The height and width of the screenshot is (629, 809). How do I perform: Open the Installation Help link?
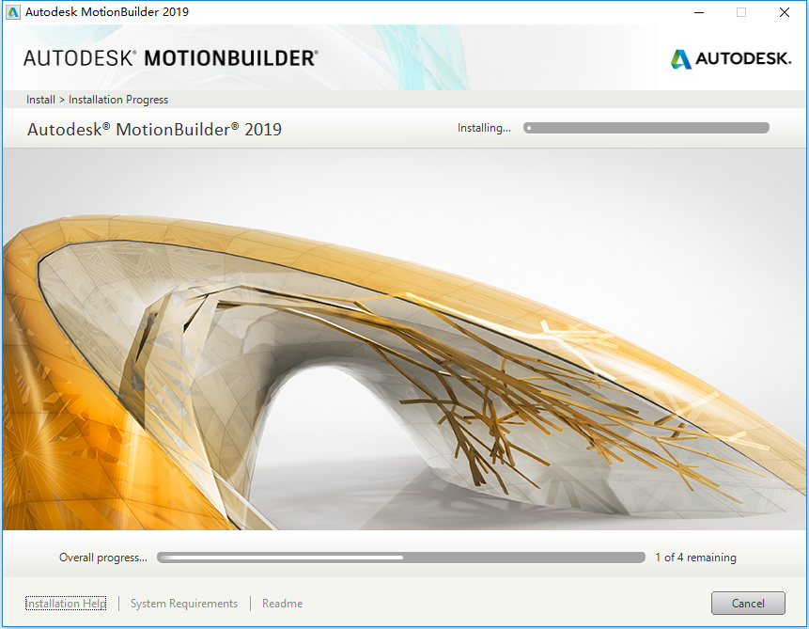pos(66,604)
